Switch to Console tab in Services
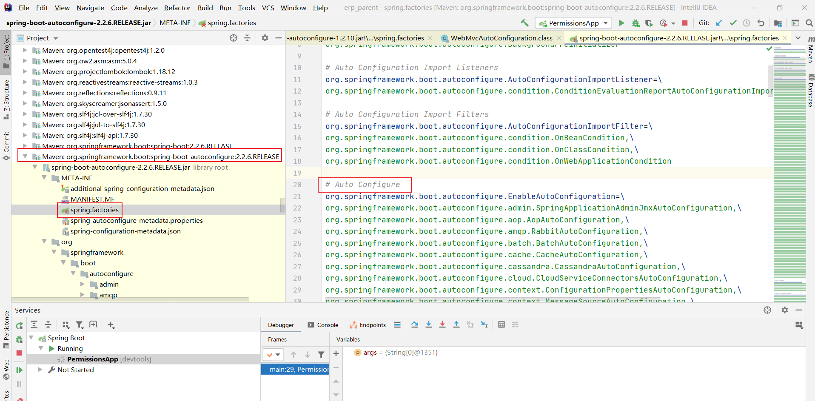Screen dimensions: 815x401 click(323, 325)
